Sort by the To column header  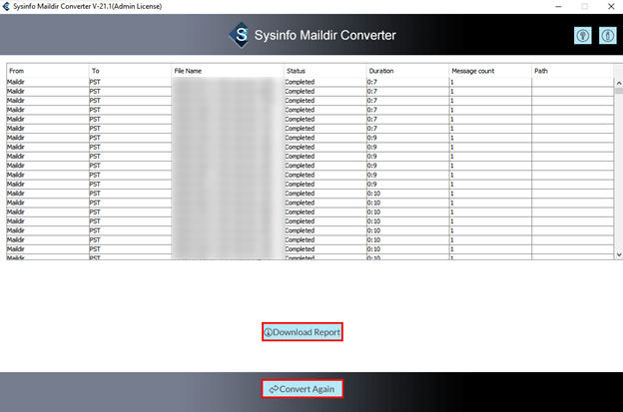(x=130, y=71)
